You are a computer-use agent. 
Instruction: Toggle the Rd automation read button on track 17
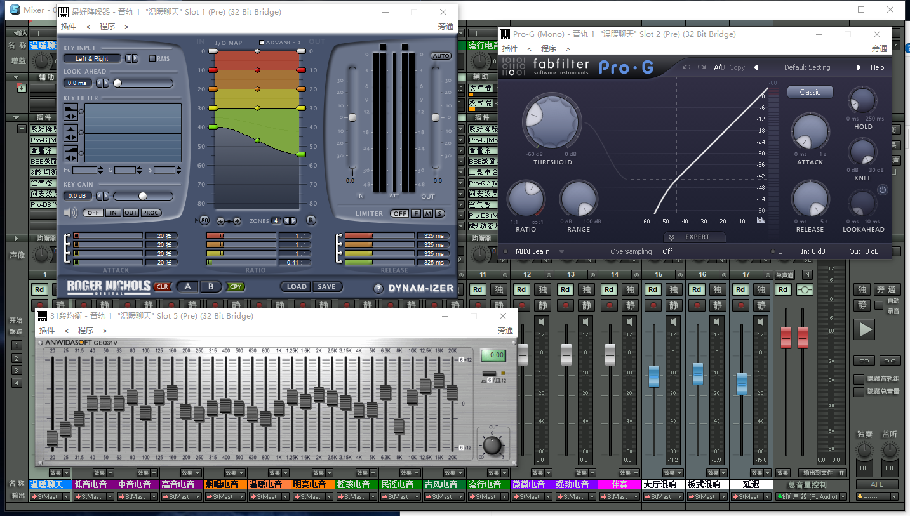(740, 289)
